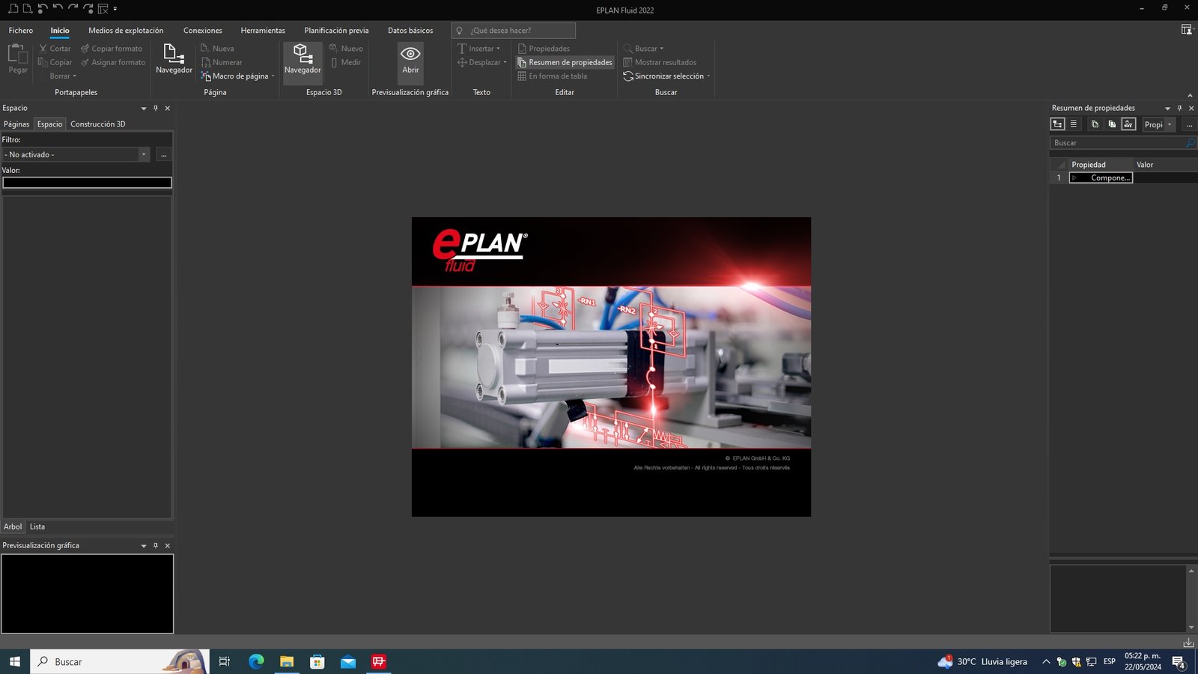1198x674 pixels.
Task: Open the Filtro No activado dropdown
Action: (144, 154)
